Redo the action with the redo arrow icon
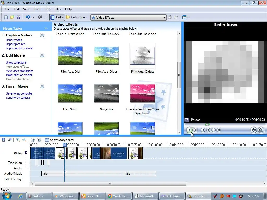The width and height of the screenshot is (267, 200). (x=40, y=17)
